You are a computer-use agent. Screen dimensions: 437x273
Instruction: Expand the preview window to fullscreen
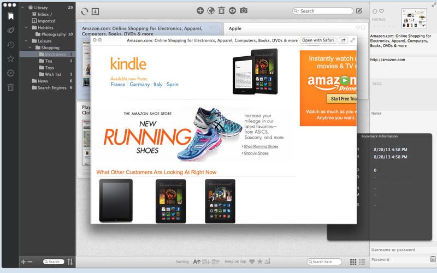[352, 40]
